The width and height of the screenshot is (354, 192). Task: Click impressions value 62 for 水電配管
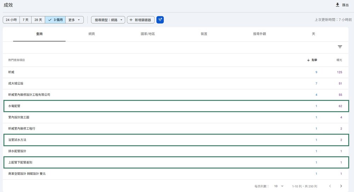pyautogui.click(x=340, y=106)
